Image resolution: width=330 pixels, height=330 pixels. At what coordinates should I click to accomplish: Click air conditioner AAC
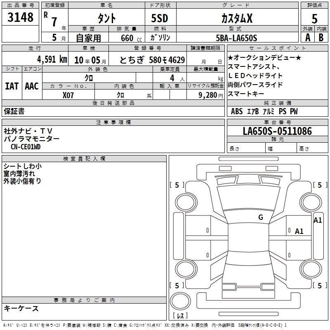(x=32, y=86)
